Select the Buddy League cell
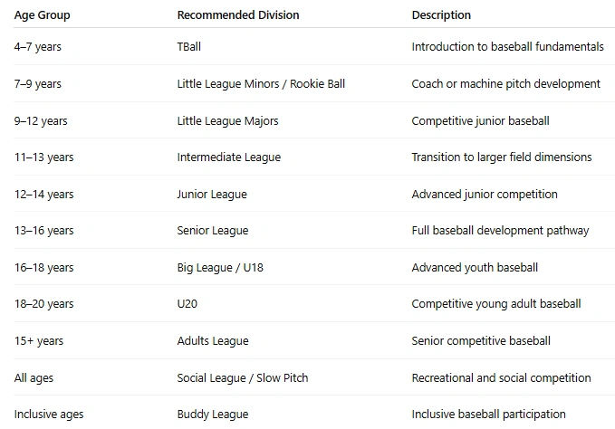615x429 pixels. pyautogui.click(x=213, y=415)
